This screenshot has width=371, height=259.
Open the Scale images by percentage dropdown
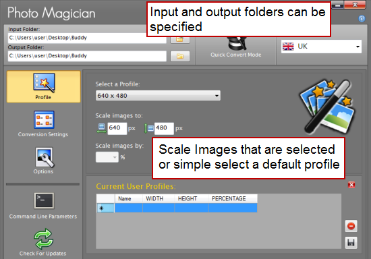(x=107, y=157)
